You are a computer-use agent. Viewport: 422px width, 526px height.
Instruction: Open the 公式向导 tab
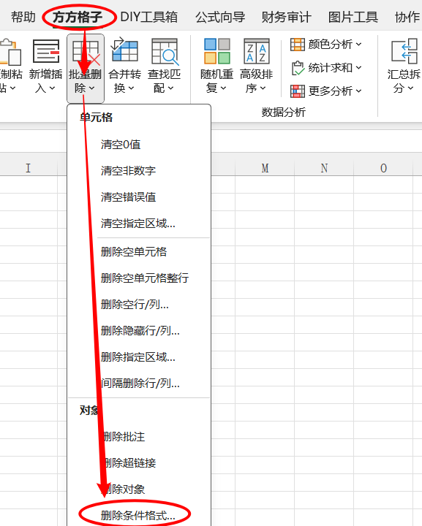point(220,17)
